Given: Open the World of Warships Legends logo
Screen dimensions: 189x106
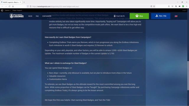Looking at the screenshot, I should coord(17,16).
